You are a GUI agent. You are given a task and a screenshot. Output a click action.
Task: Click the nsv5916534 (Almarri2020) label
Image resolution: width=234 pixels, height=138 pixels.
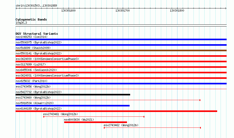(x=35, y=103)
